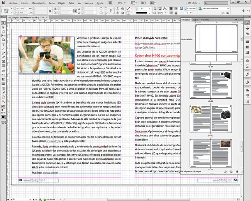The width and height of the screenshot is (251, 201).
Task: Open the Objeto menu
Action: pyautogui.click(x=62, y=3)
